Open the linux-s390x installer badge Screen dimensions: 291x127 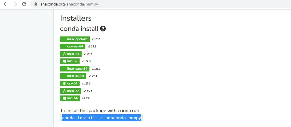click(x=73, y=76)
